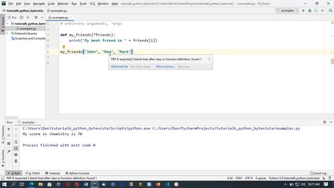Run with coverage icon in top toolbar
The height and width of the screenshot is (188, 334).
click(316, 10)
